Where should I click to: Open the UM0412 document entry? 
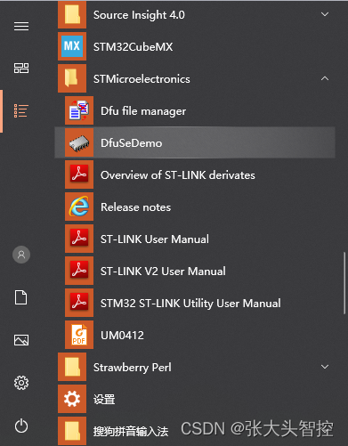195,335
